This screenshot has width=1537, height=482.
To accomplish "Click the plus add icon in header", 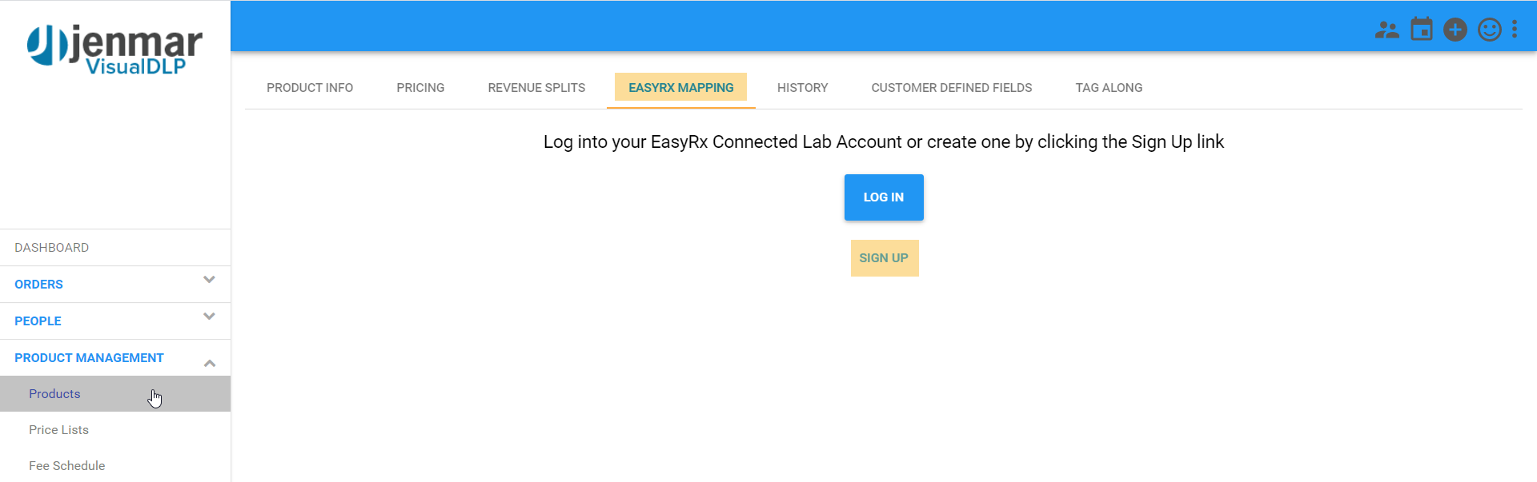I will coord(1455,30).
